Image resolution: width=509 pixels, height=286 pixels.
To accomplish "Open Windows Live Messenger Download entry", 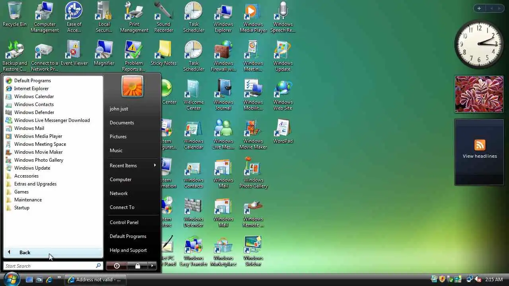I will 53,120.
